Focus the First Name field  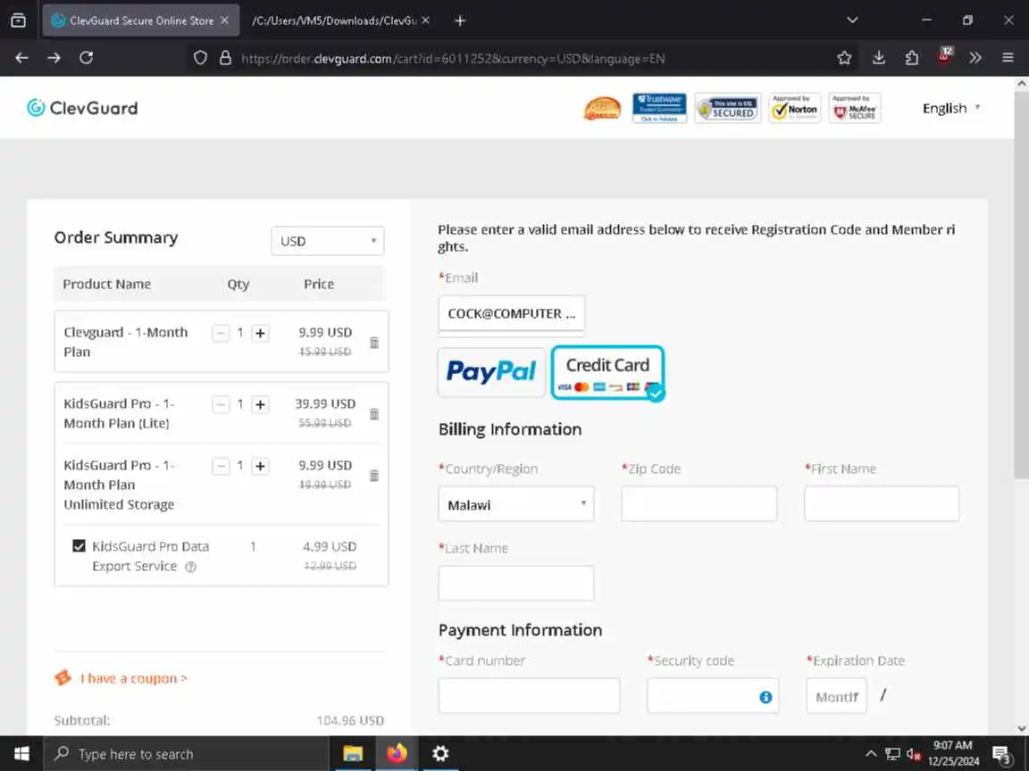click(x=882, y=504)
